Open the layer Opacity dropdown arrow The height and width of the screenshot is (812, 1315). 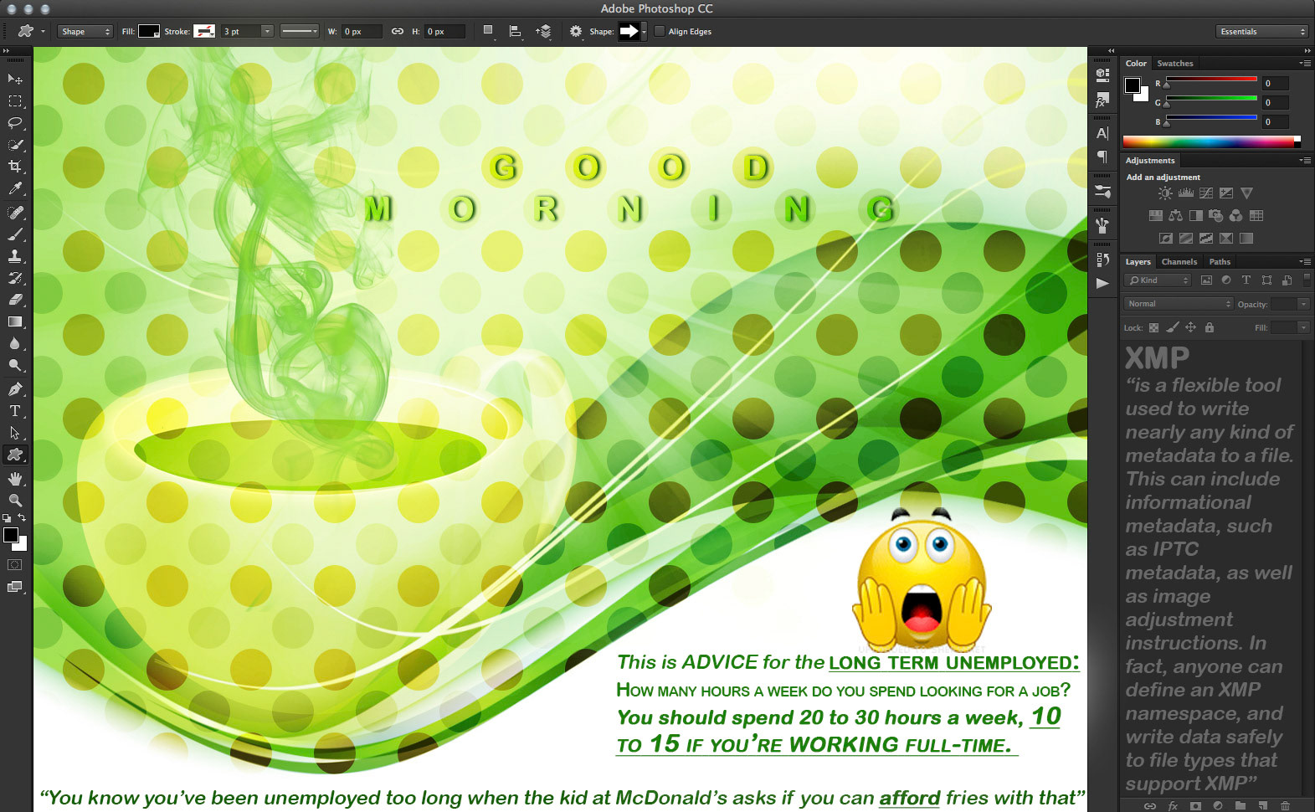(1303, 304)
